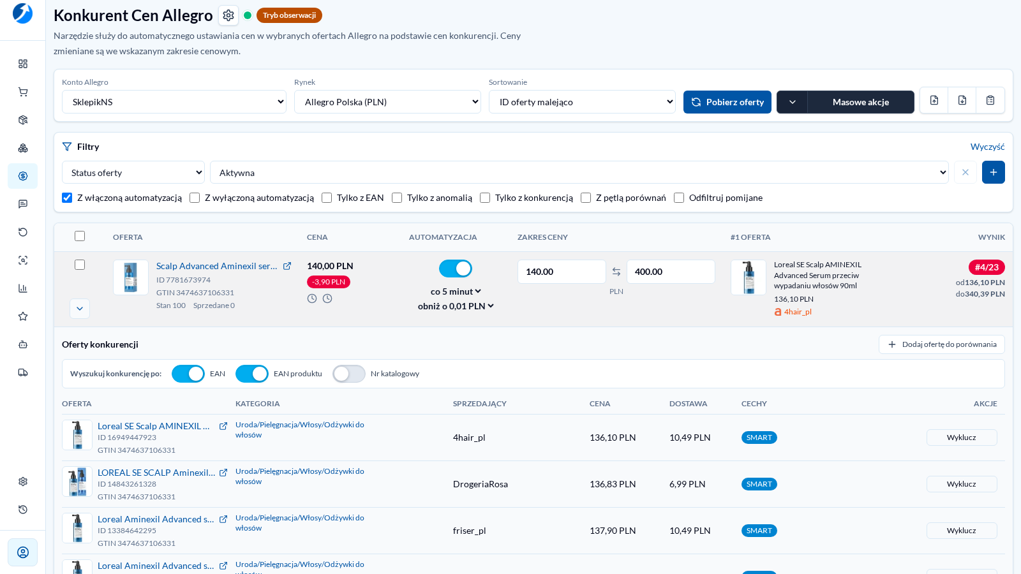Image resolution: width=1021 pixels, height=574 pixels.
Task: Open the bar chart statistics icon in sidebar
Action: coord(23,288)
